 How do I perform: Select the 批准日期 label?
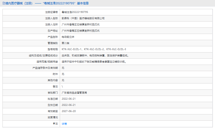click(53, 99)
